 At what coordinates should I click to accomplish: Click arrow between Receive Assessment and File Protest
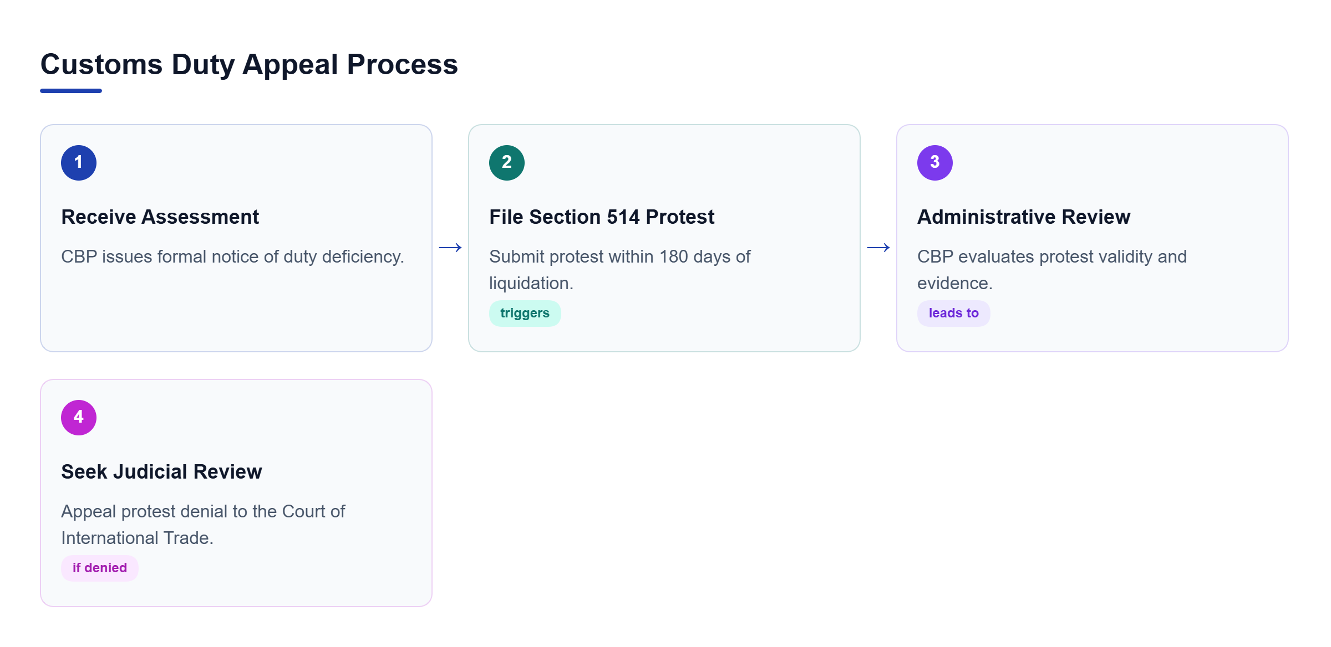(450, 248)
